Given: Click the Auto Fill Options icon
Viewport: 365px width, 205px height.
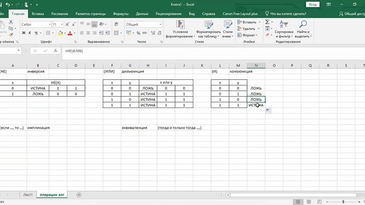Looking at the screenshot, I should (268, 111).
